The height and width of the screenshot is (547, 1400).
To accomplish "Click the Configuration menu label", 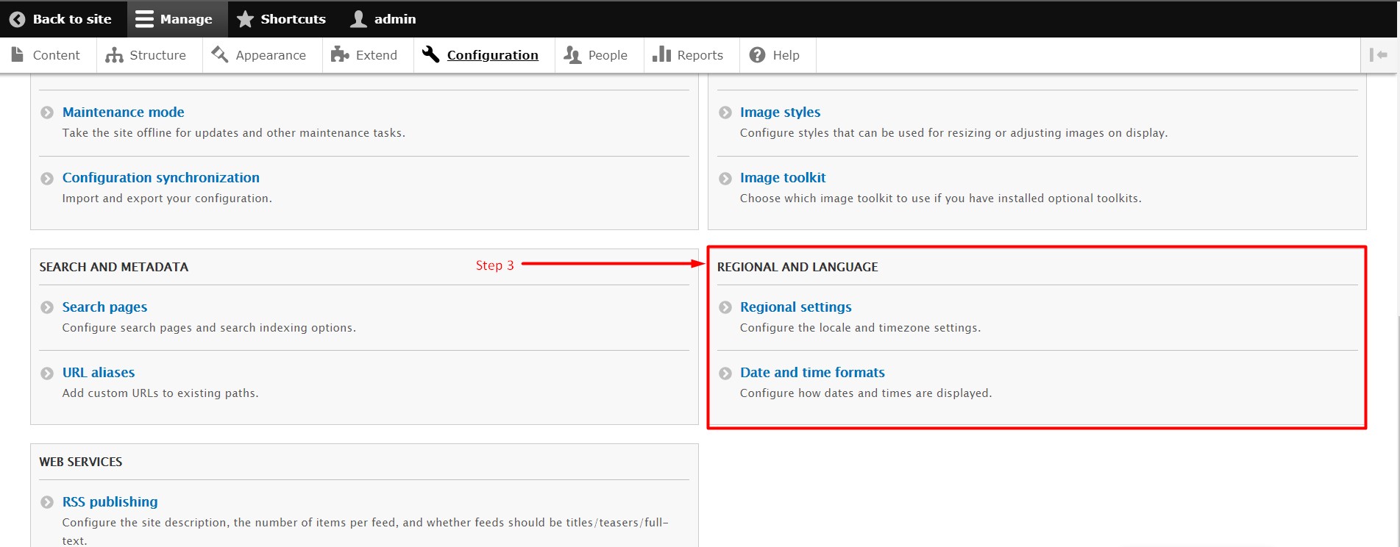I will [493, 55].
